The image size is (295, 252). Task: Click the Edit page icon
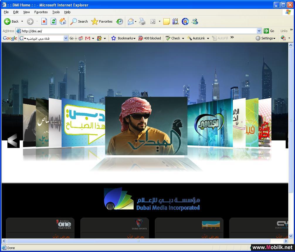coord(153,21)
